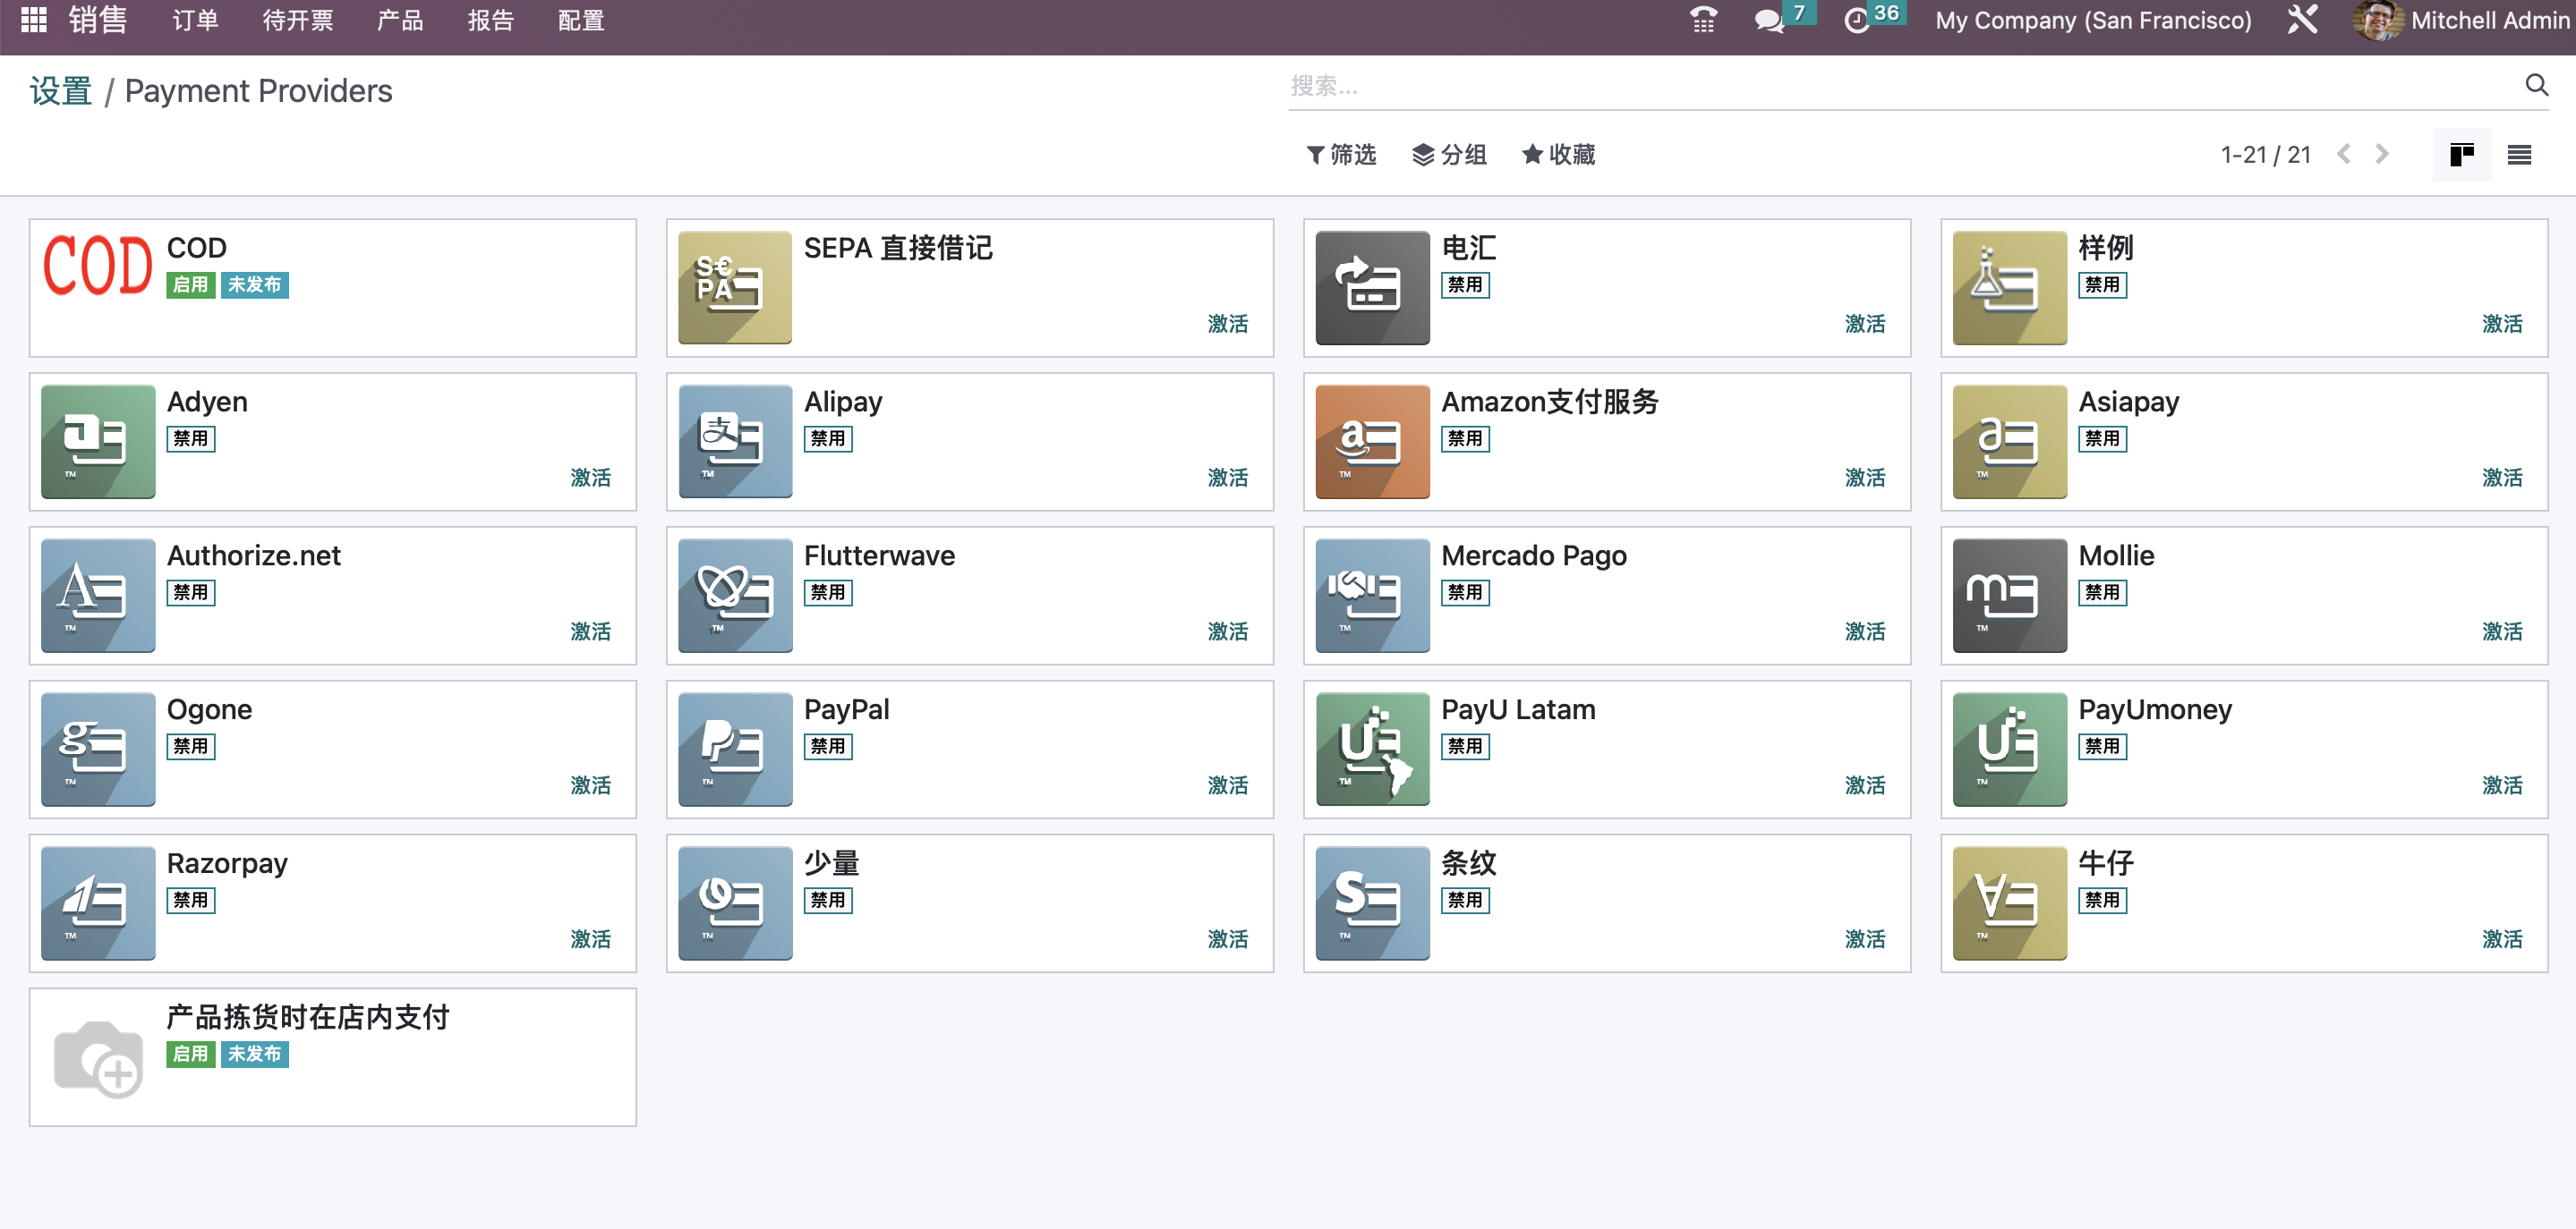
Task: Go to next page with right arrow
Action: [x=2382, y=154]
